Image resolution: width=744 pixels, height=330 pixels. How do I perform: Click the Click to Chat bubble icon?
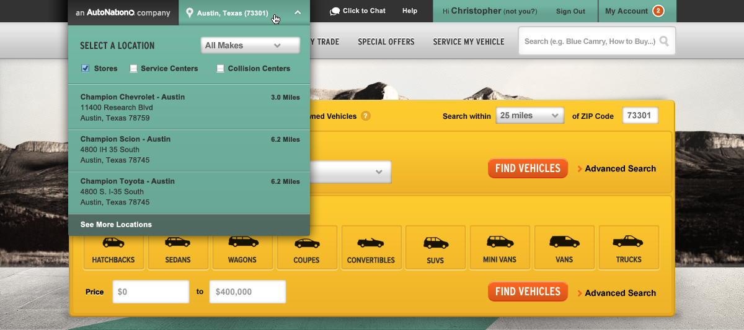335,11
